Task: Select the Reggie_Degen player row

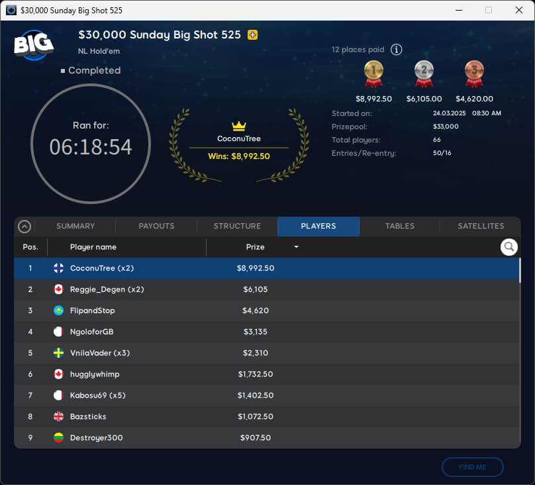Action: (265, 290)
